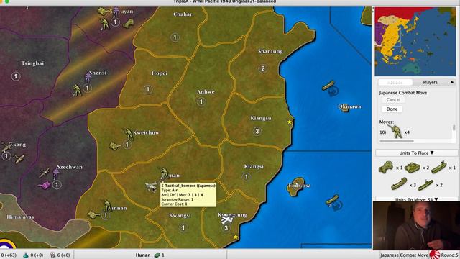Select the purple infantry in Szechwan

(x=56, y=173)
